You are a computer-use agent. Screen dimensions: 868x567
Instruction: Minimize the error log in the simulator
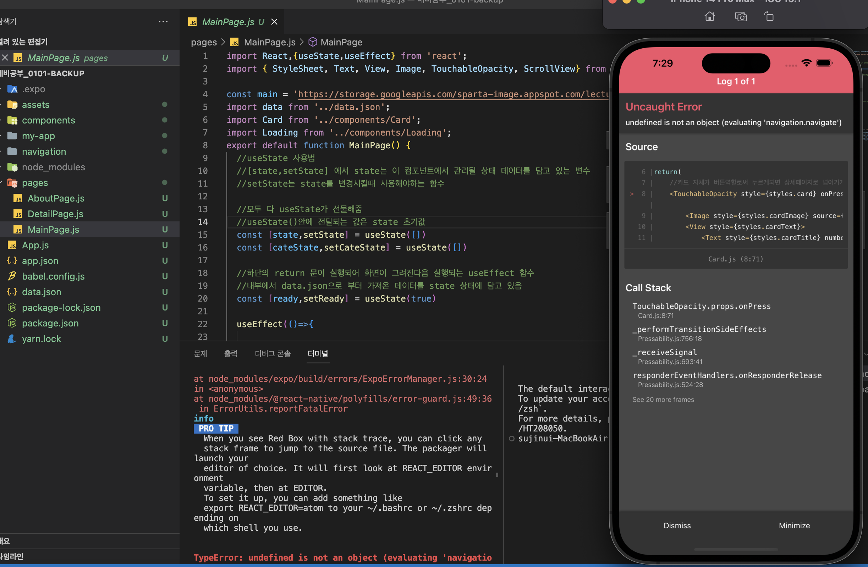click(x=794, y=525)
